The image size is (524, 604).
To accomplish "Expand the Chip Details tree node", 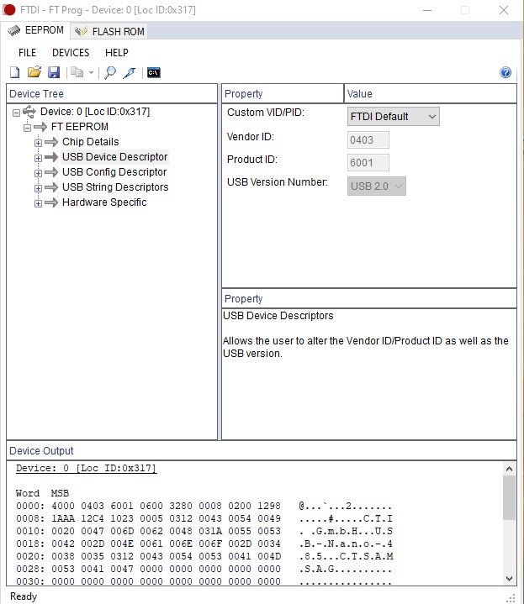I will [x=38, y=142].
